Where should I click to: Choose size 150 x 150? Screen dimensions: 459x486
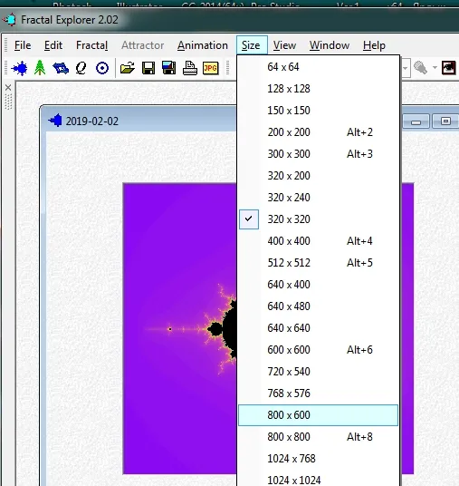[x=318, y=111]
